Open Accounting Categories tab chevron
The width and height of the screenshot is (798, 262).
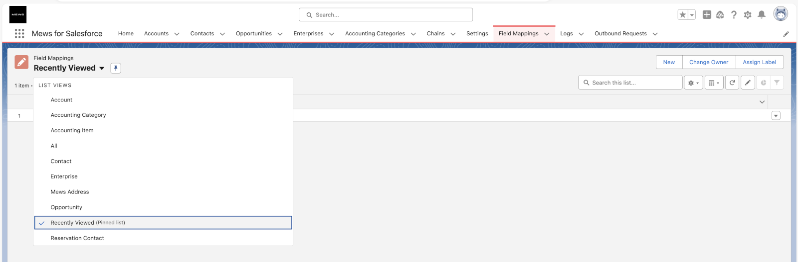click(413, 34)
